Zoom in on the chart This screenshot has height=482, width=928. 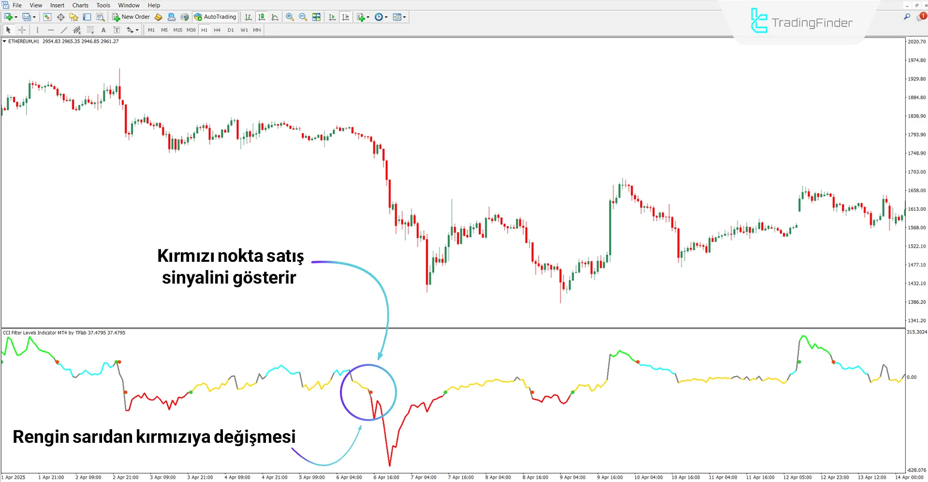click(x=290, y=16)
